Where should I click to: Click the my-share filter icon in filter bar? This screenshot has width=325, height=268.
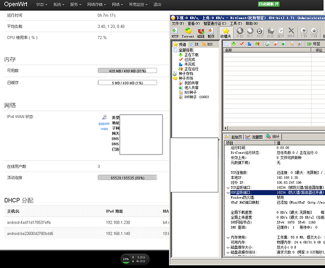pos(276,44)
